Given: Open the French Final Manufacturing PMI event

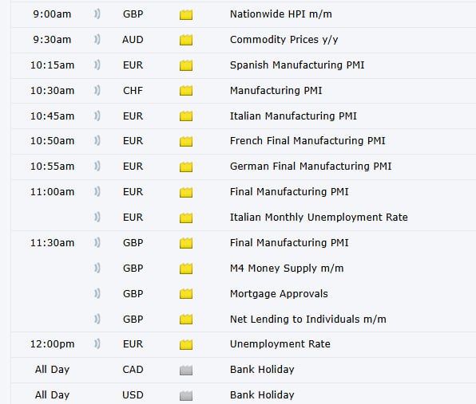Looking at the screenshot, I should pyautogui.click(x=307, y=141).
